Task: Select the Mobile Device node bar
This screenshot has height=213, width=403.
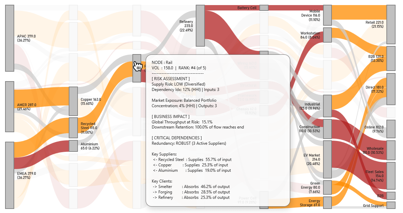Action: (327, 15)
